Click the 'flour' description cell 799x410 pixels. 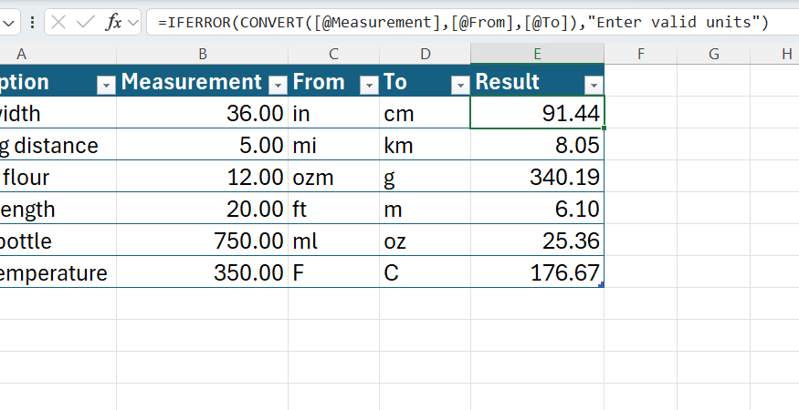[x=58, y=177]
